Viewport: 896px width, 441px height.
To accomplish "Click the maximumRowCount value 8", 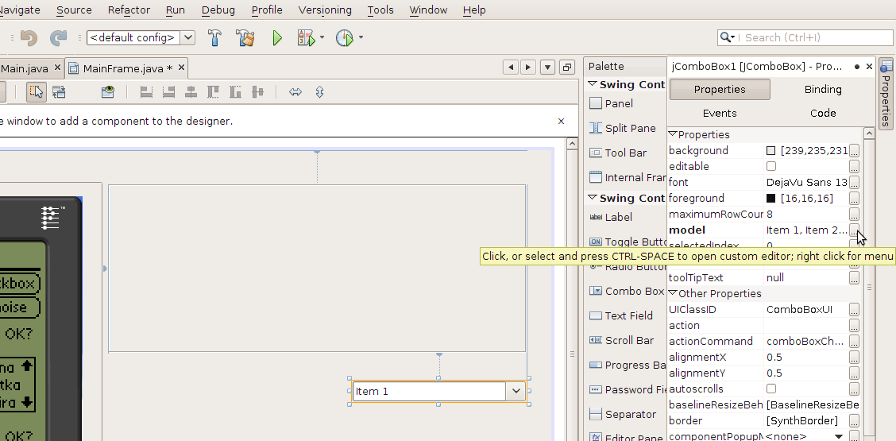I will (x=769, y=214).
